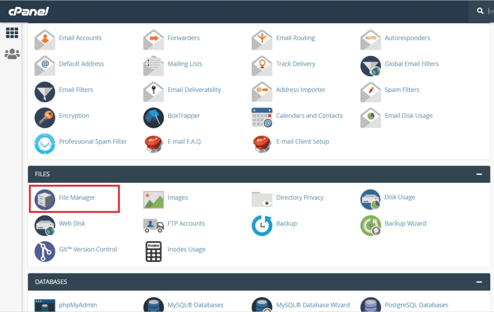
Task: Collapse the DATABASES section
Action: pos(479,282)
